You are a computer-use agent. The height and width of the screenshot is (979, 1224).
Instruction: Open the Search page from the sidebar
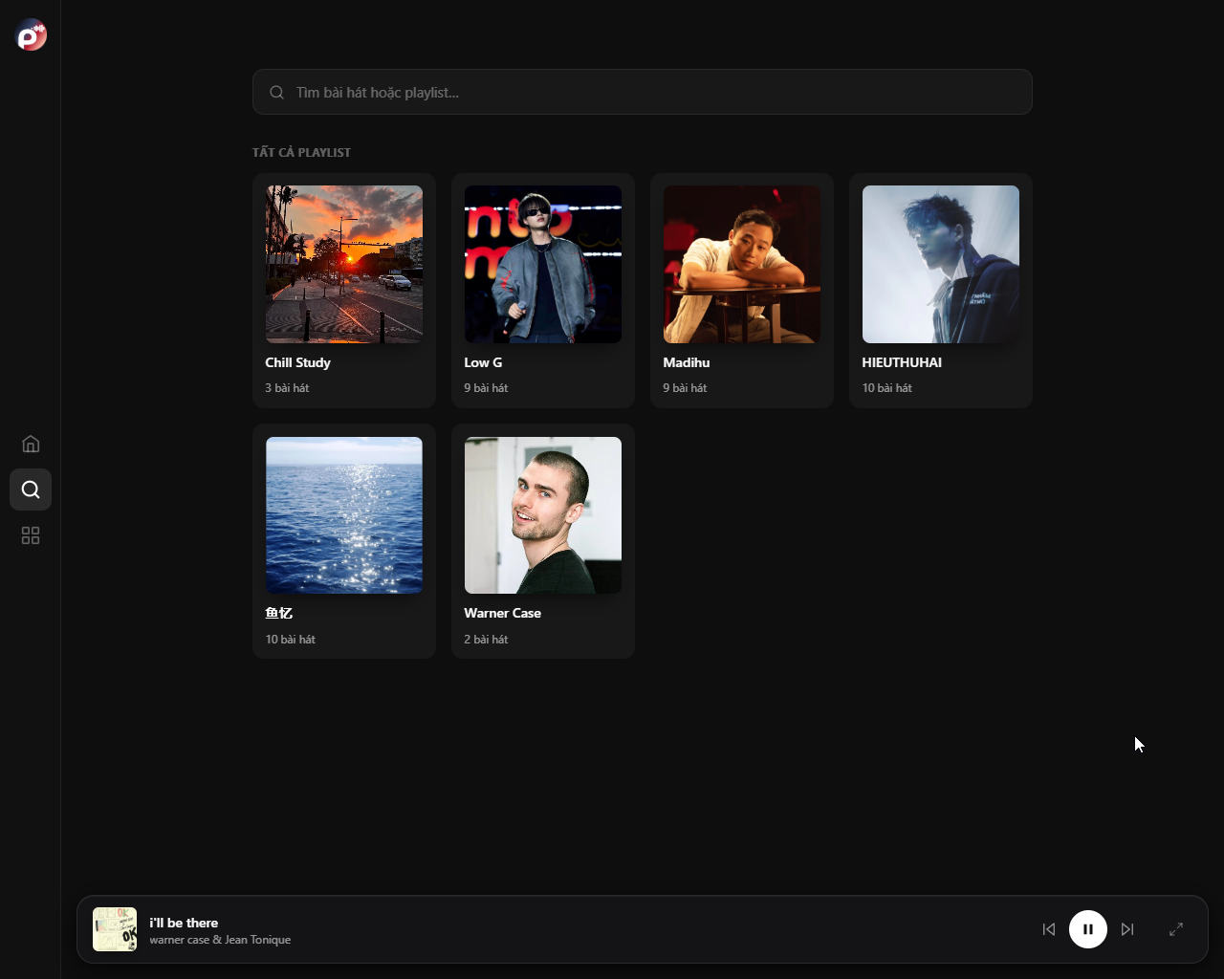tap(31, 489)
